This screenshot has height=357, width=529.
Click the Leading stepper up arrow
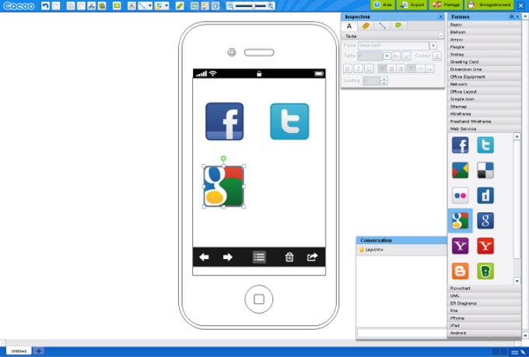pyautogui.click(x=384, y=79)
